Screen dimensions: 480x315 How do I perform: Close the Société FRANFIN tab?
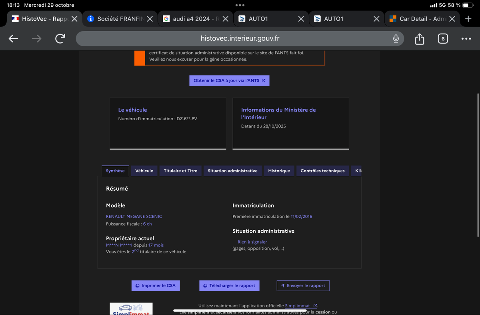click(x=150, y=19)
